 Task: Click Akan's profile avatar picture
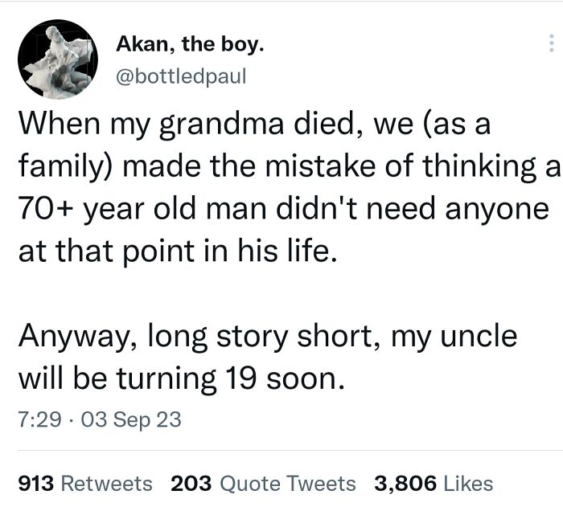57,59
